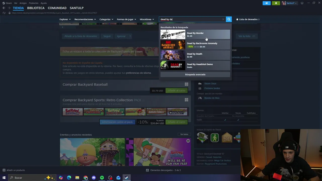Clear the search box with the X
Screen dimensions: 322x181
click(223, 19)
